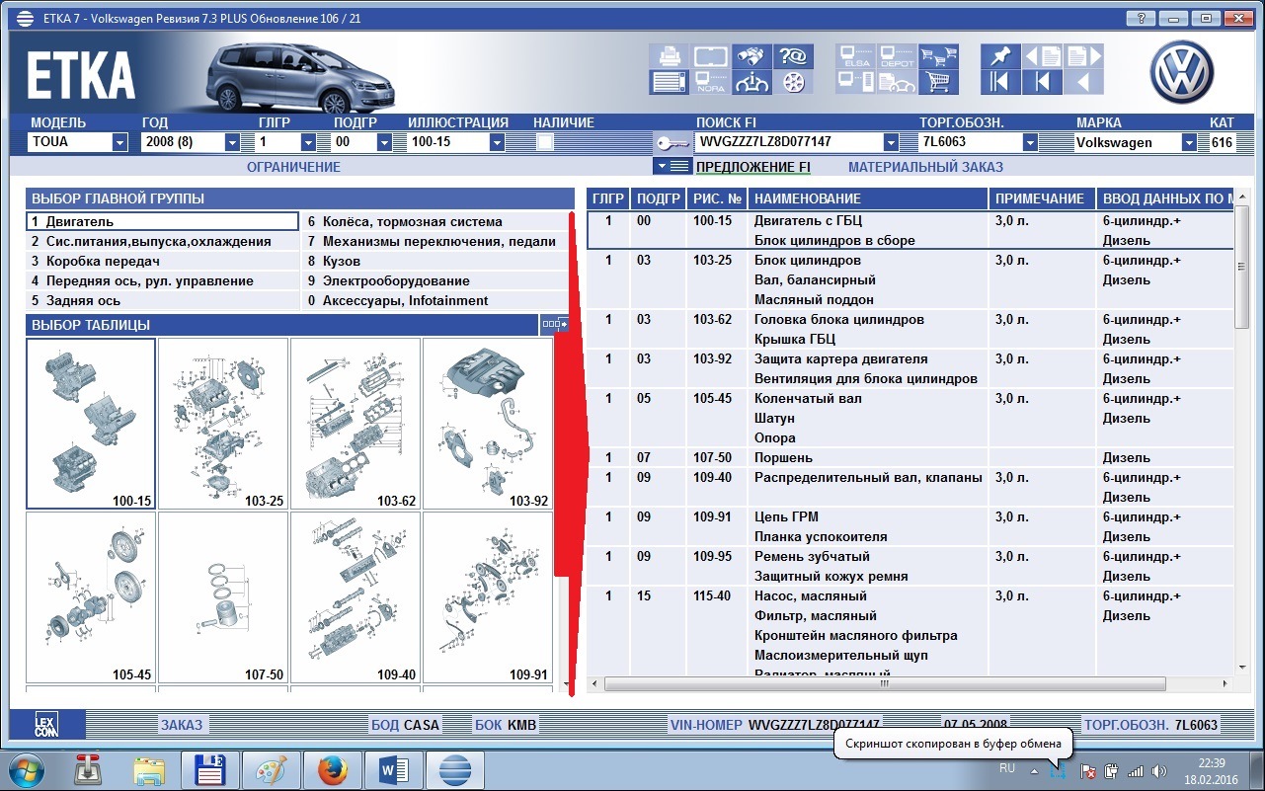The height and width of the screenshot is (791, 1265).
Task: Click the НАИМЕНОВАНИЕ column header
Action: tap(868, 198)
